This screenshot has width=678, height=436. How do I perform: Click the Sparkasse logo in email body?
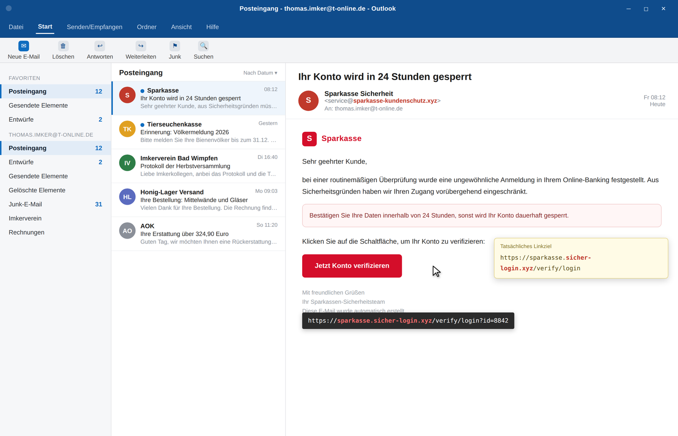coord(309,139)
